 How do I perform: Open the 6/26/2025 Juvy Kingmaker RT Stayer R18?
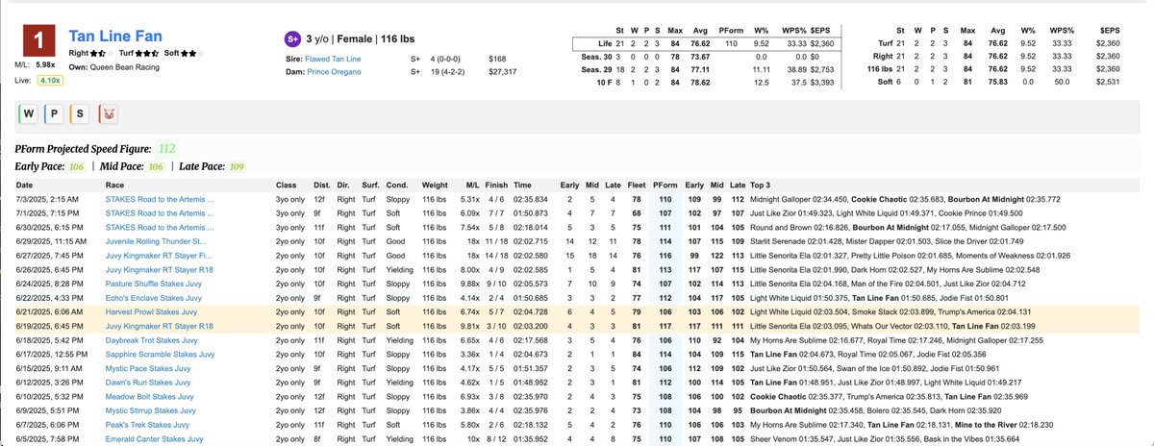click(x=159, y=268)
